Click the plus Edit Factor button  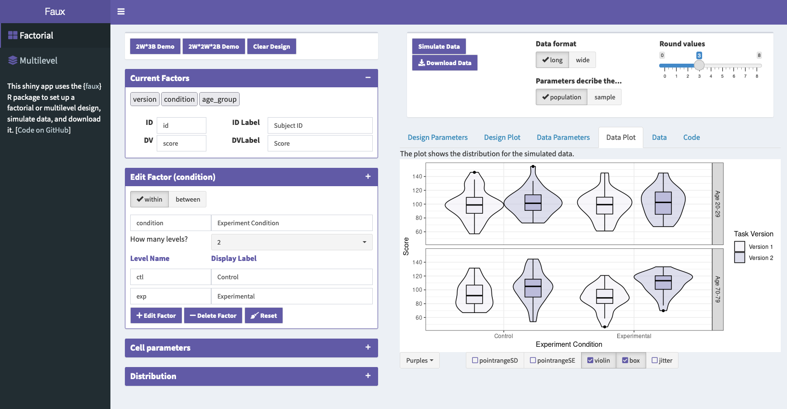[x=156, y=316]
